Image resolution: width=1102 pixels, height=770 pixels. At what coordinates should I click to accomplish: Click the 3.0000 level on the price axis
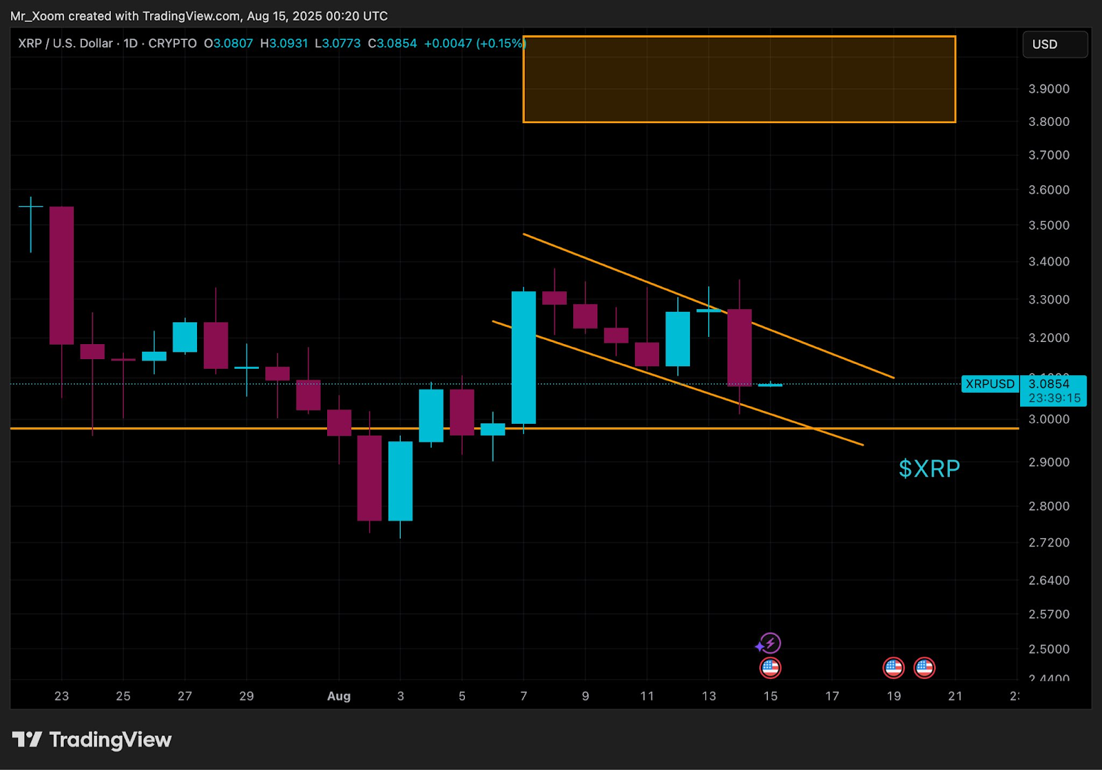[1049, 419]
